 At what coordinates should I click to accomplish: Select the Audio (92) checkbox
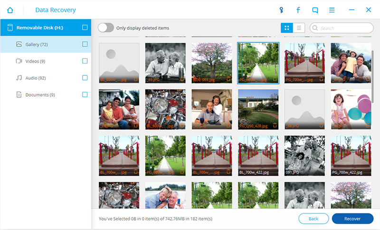pos(85,78)
